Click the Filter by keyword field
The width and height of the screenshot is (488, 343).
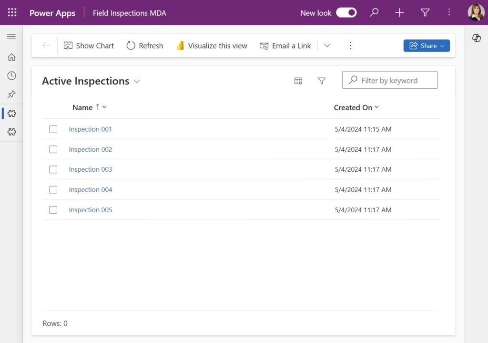[390, 80]
